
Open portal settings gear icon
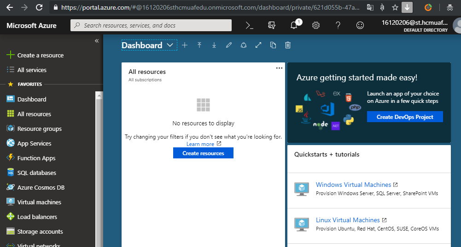coord(316,26)
